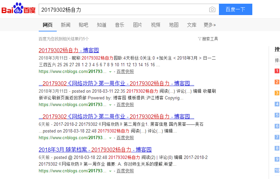Show more categories via 更多»
The image size is (280, 179).
pyautogui.click(x=210, y=25)
